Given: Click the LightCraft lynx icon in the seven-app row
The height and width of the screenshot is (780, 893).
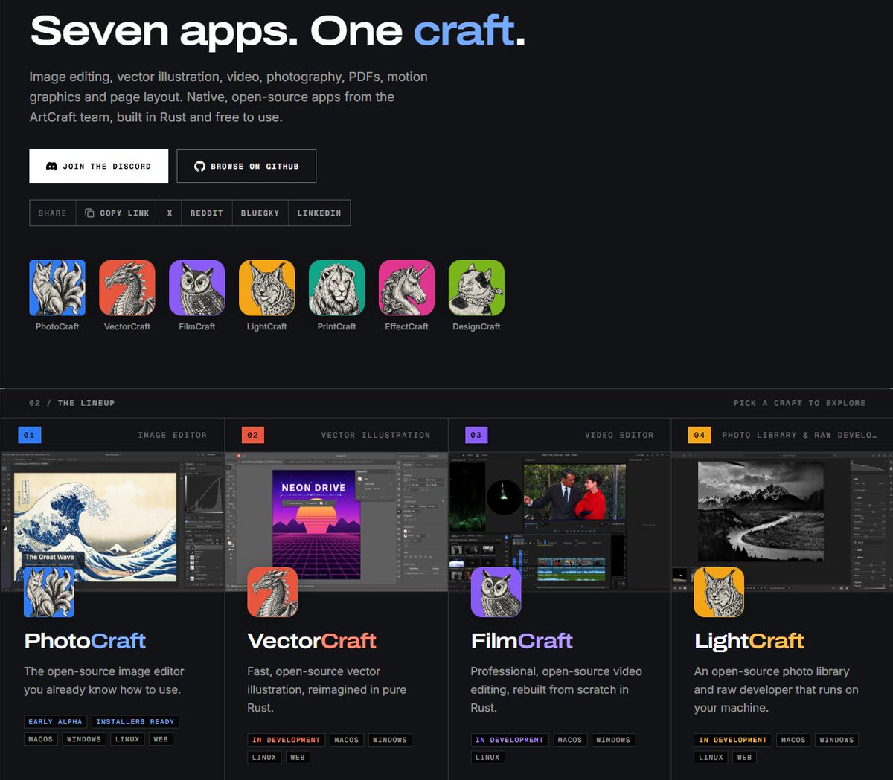Looking at the screenshot, I should click(x=267, y=288).
